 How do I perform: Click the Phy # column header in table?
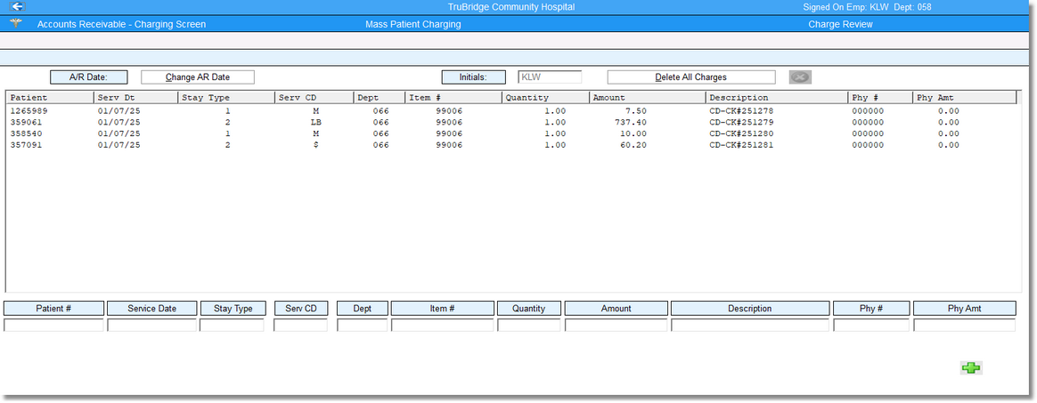click(x=880, y=98)
